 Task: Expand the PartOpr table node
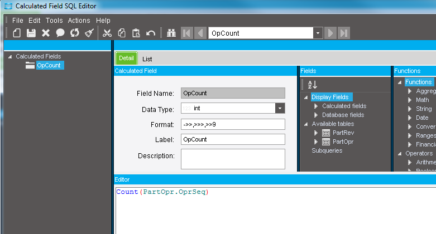[x=316, y=142]
